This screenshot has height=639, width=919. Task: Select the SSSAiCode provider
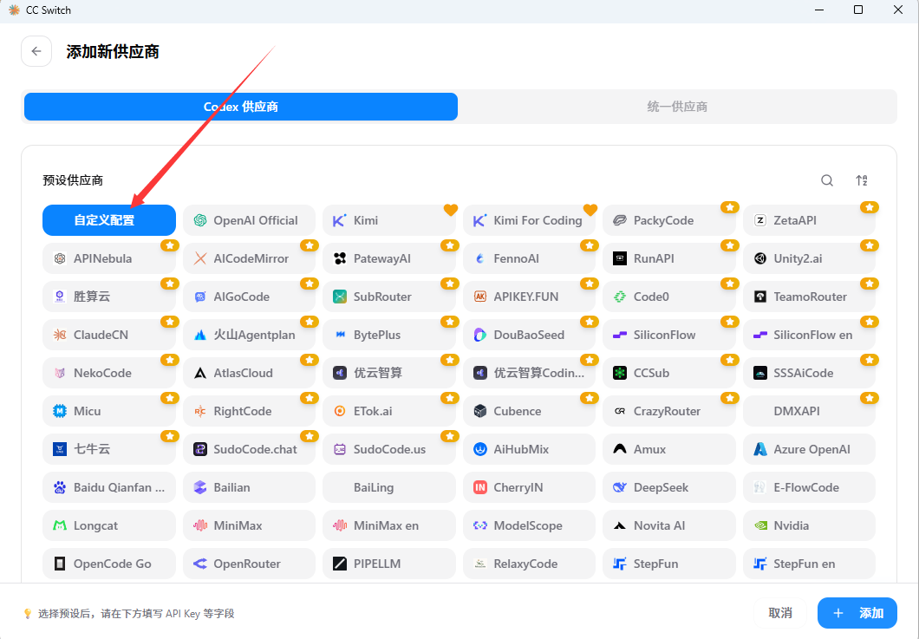810,373
